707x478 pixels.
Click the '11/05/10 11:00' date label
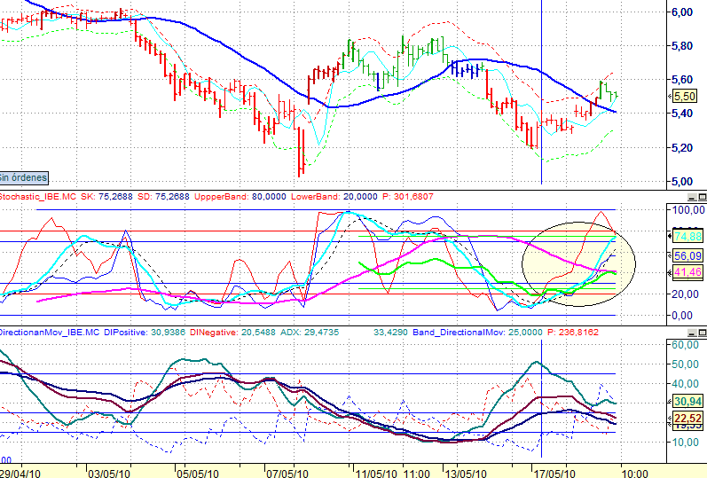pyautogui.click(x=392, y=474)
